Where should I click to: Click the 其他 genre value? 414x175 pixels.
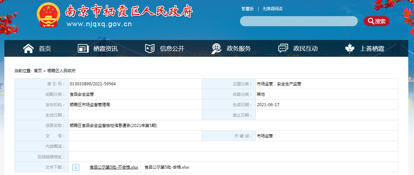click(261, 94)
